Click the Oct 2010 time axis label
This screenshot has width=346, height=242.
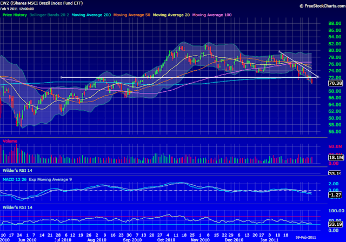pos(167,240)
